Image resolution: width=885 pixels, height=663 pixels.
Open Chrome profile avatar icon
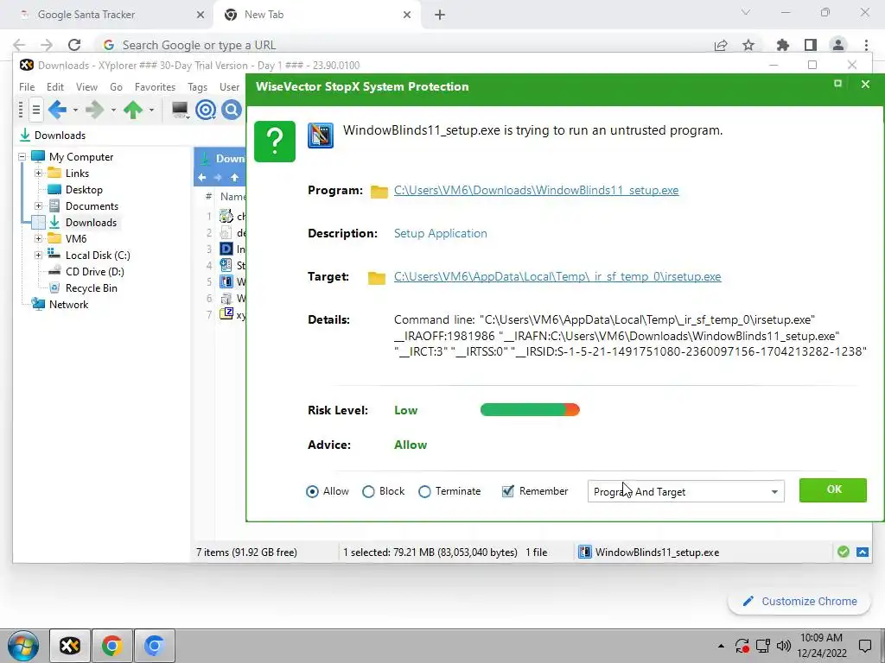coord(838,45)
